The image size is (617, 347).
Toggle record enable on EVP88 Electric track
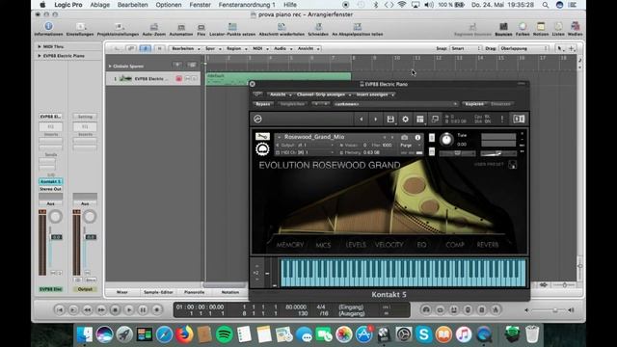click(x=178, y=79)
